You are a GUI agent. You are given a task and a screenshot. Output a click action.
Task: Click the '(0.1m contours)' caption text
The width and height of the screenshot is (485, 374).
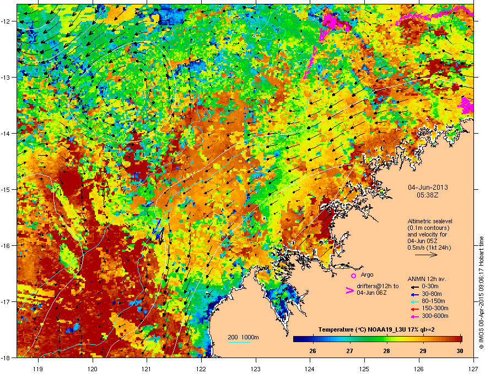(428, 228)
